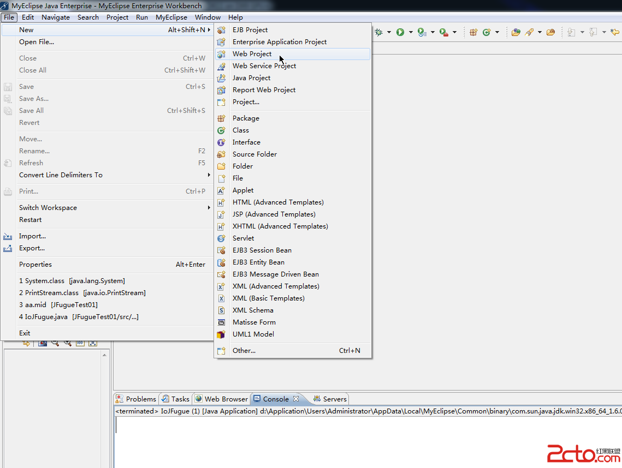Click the Next Annotation down-arrow icon
The height and width of the screenshot is (468, 622).
(x=571, y=32)
